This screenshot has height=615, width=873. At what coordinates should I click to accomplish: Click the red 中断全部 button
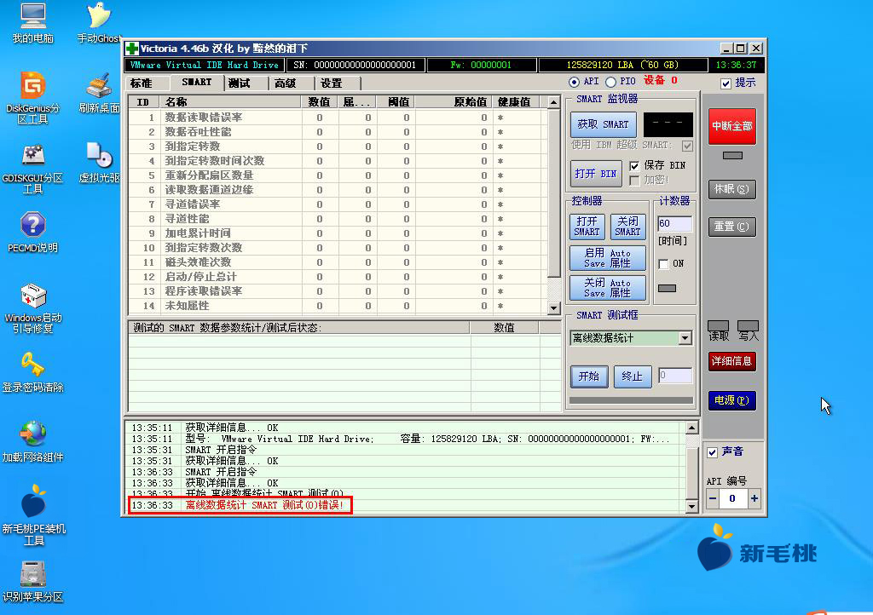732,127
